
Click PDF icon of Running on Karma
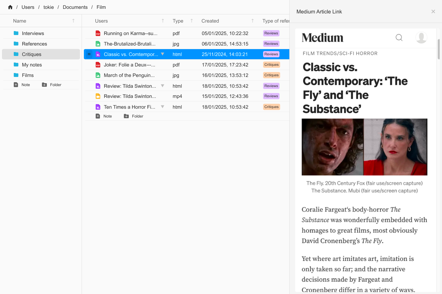pyautogui.click(x=98, y=33)
